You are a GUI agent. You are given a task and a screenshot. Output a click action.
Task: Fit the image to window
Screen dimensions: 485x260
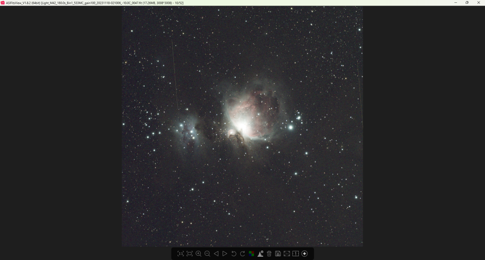pos(189,254)
